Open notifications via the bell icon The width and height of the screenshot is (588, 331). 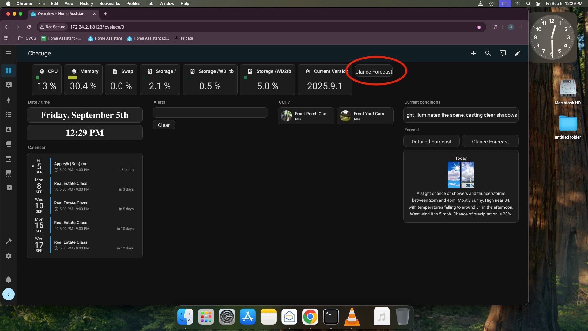pos(9,280)
